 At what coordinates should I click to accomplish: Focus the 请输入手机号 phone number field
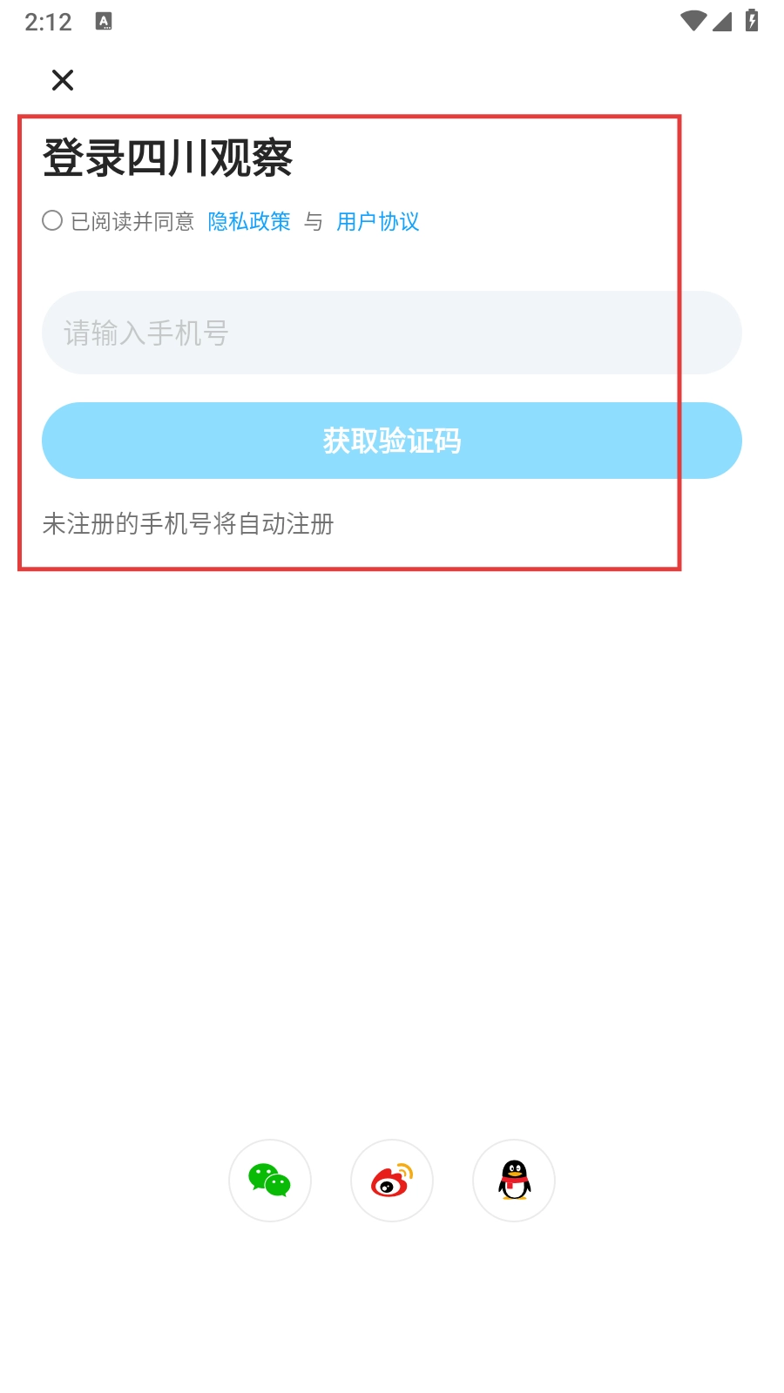(x=392, y=333)
